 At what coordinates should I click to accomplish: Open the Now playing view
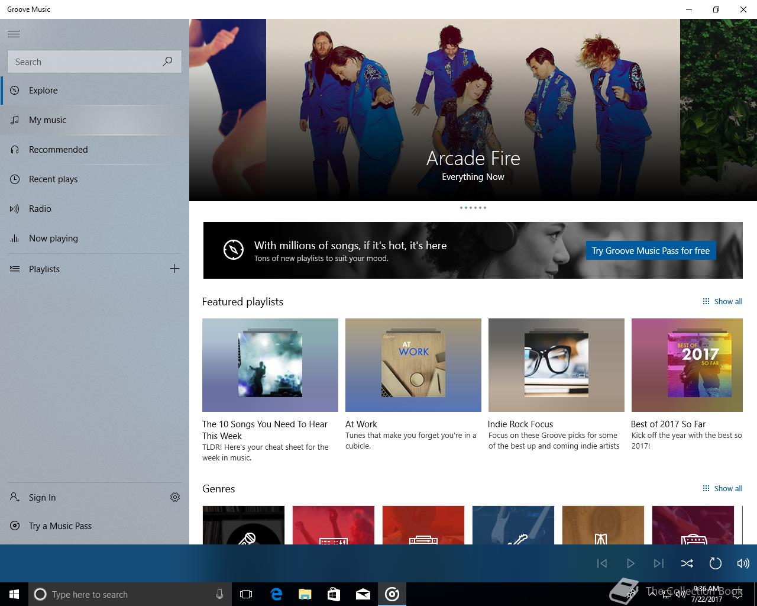click(x=95, y=238)
